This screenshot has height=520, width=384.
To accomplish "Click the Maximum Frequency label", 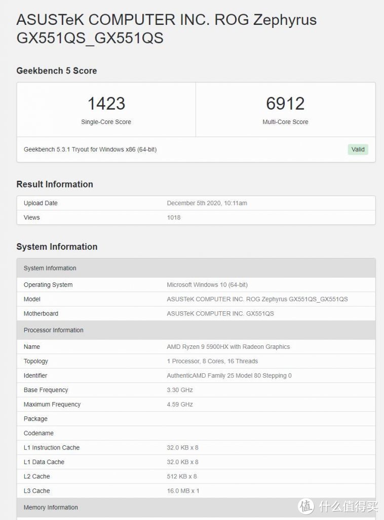I will [52, 404].
